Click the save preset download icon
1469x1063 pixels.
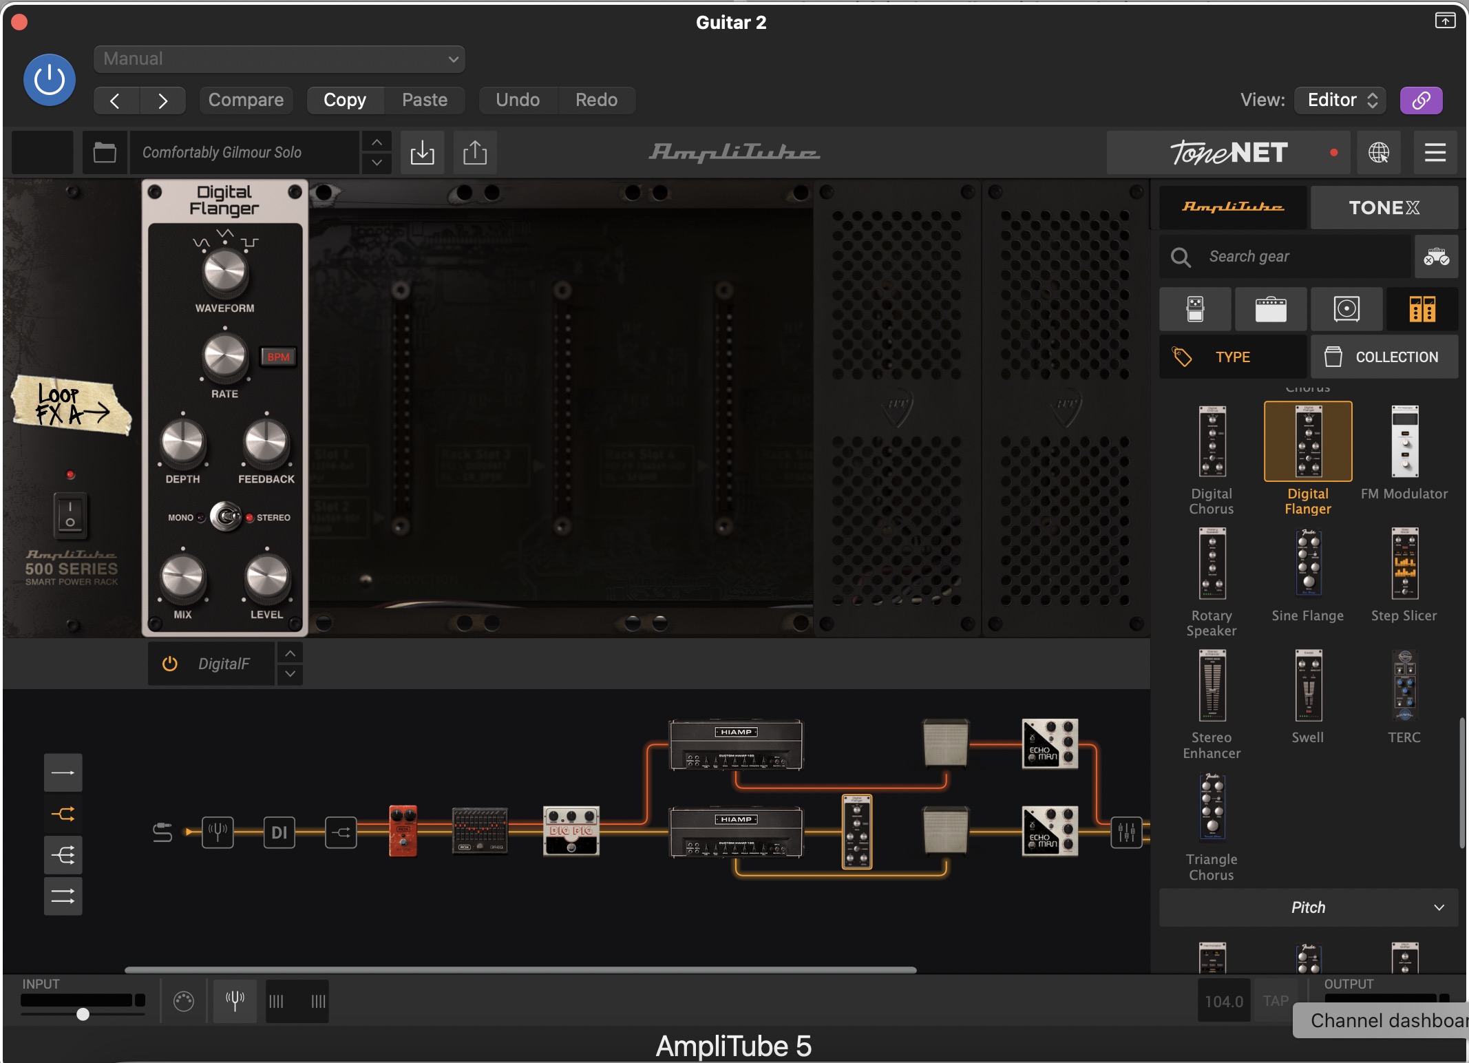click(422, 152)
